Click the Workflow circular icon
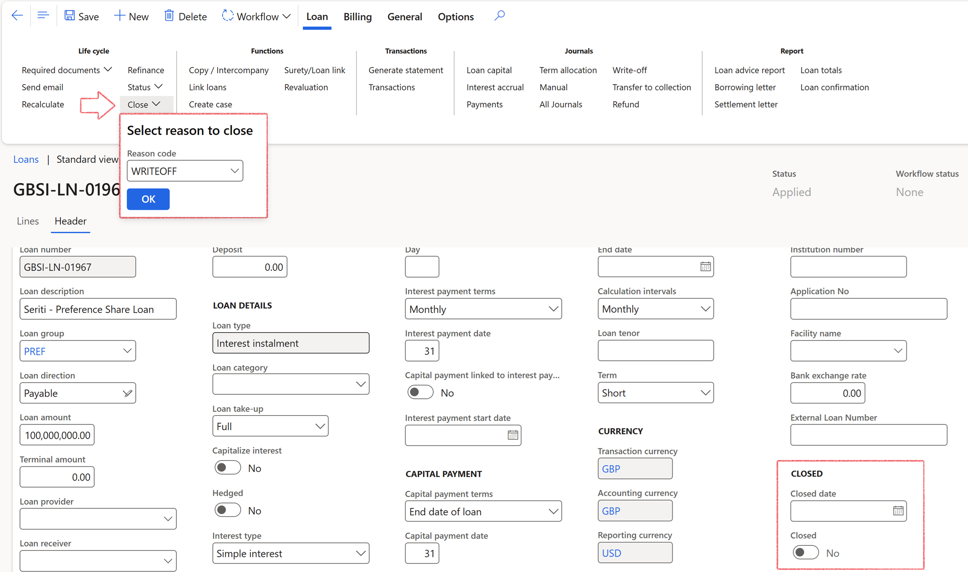 coord(227,16)
